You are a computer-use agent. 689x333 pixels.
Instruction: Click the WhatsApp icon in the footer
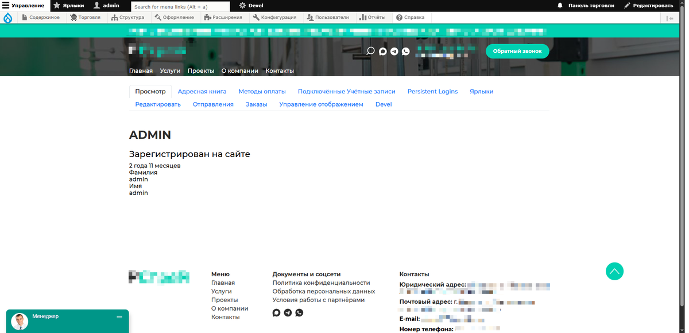click(299, 312)
